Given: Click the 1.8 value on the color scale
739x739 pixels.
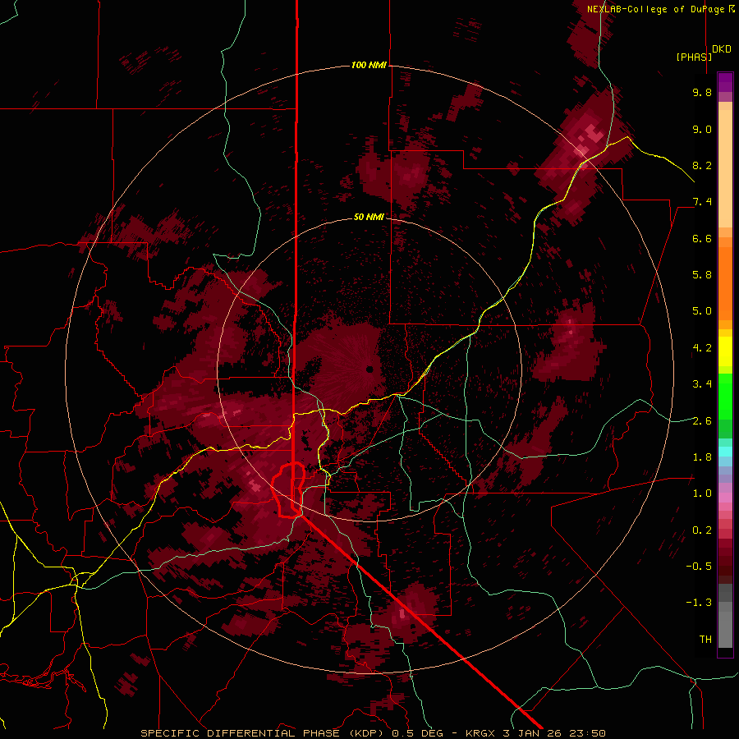Looking at the screenshot, I should (702, 457).
